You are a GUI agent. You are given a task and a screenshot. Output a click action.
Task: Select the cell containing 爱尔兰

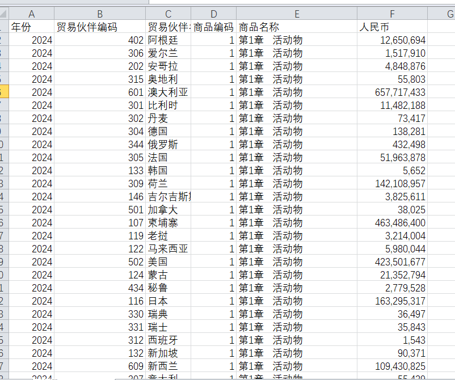click(x=168, y=53)
